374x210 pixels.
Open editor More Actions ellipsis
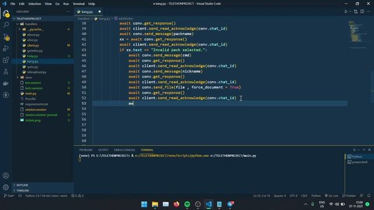coord(369,12)
